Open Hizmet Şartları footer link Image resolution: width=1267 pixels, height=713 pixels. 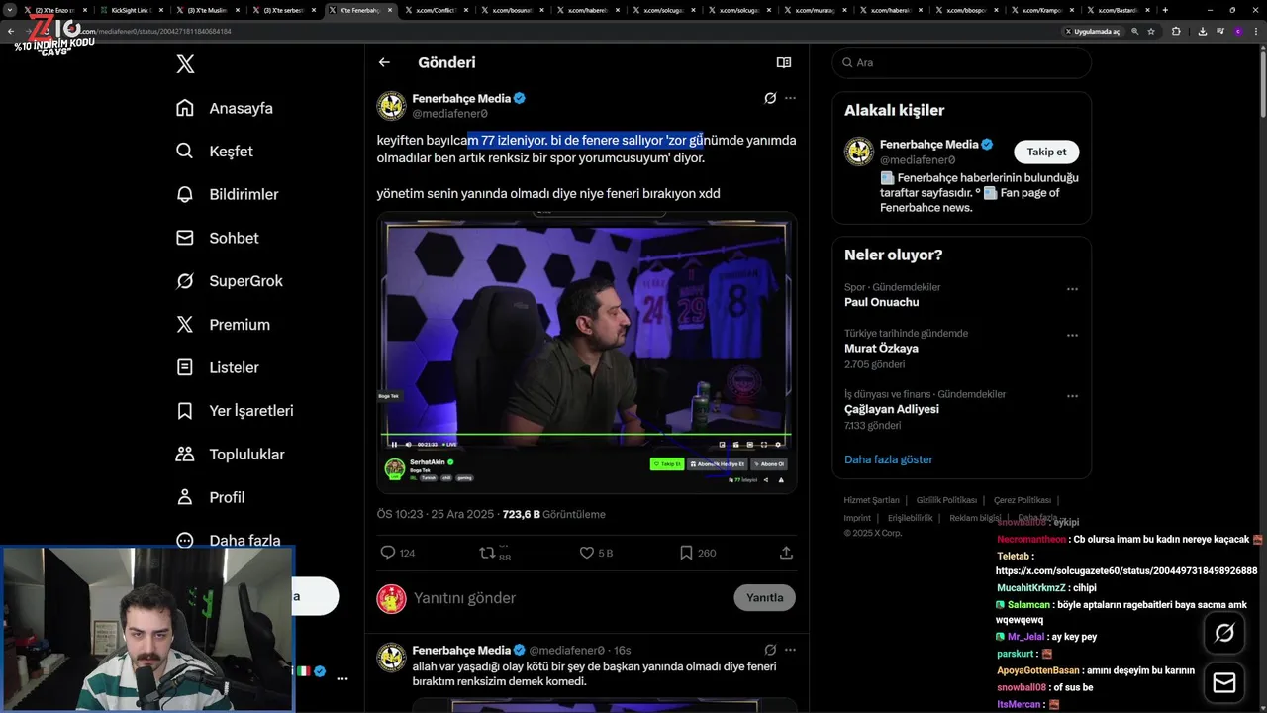[x=871, y=500]
